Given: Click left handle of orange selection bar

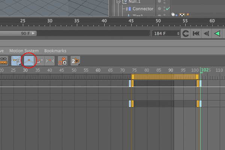Looking at the screenshot, I should click(133, 77).
